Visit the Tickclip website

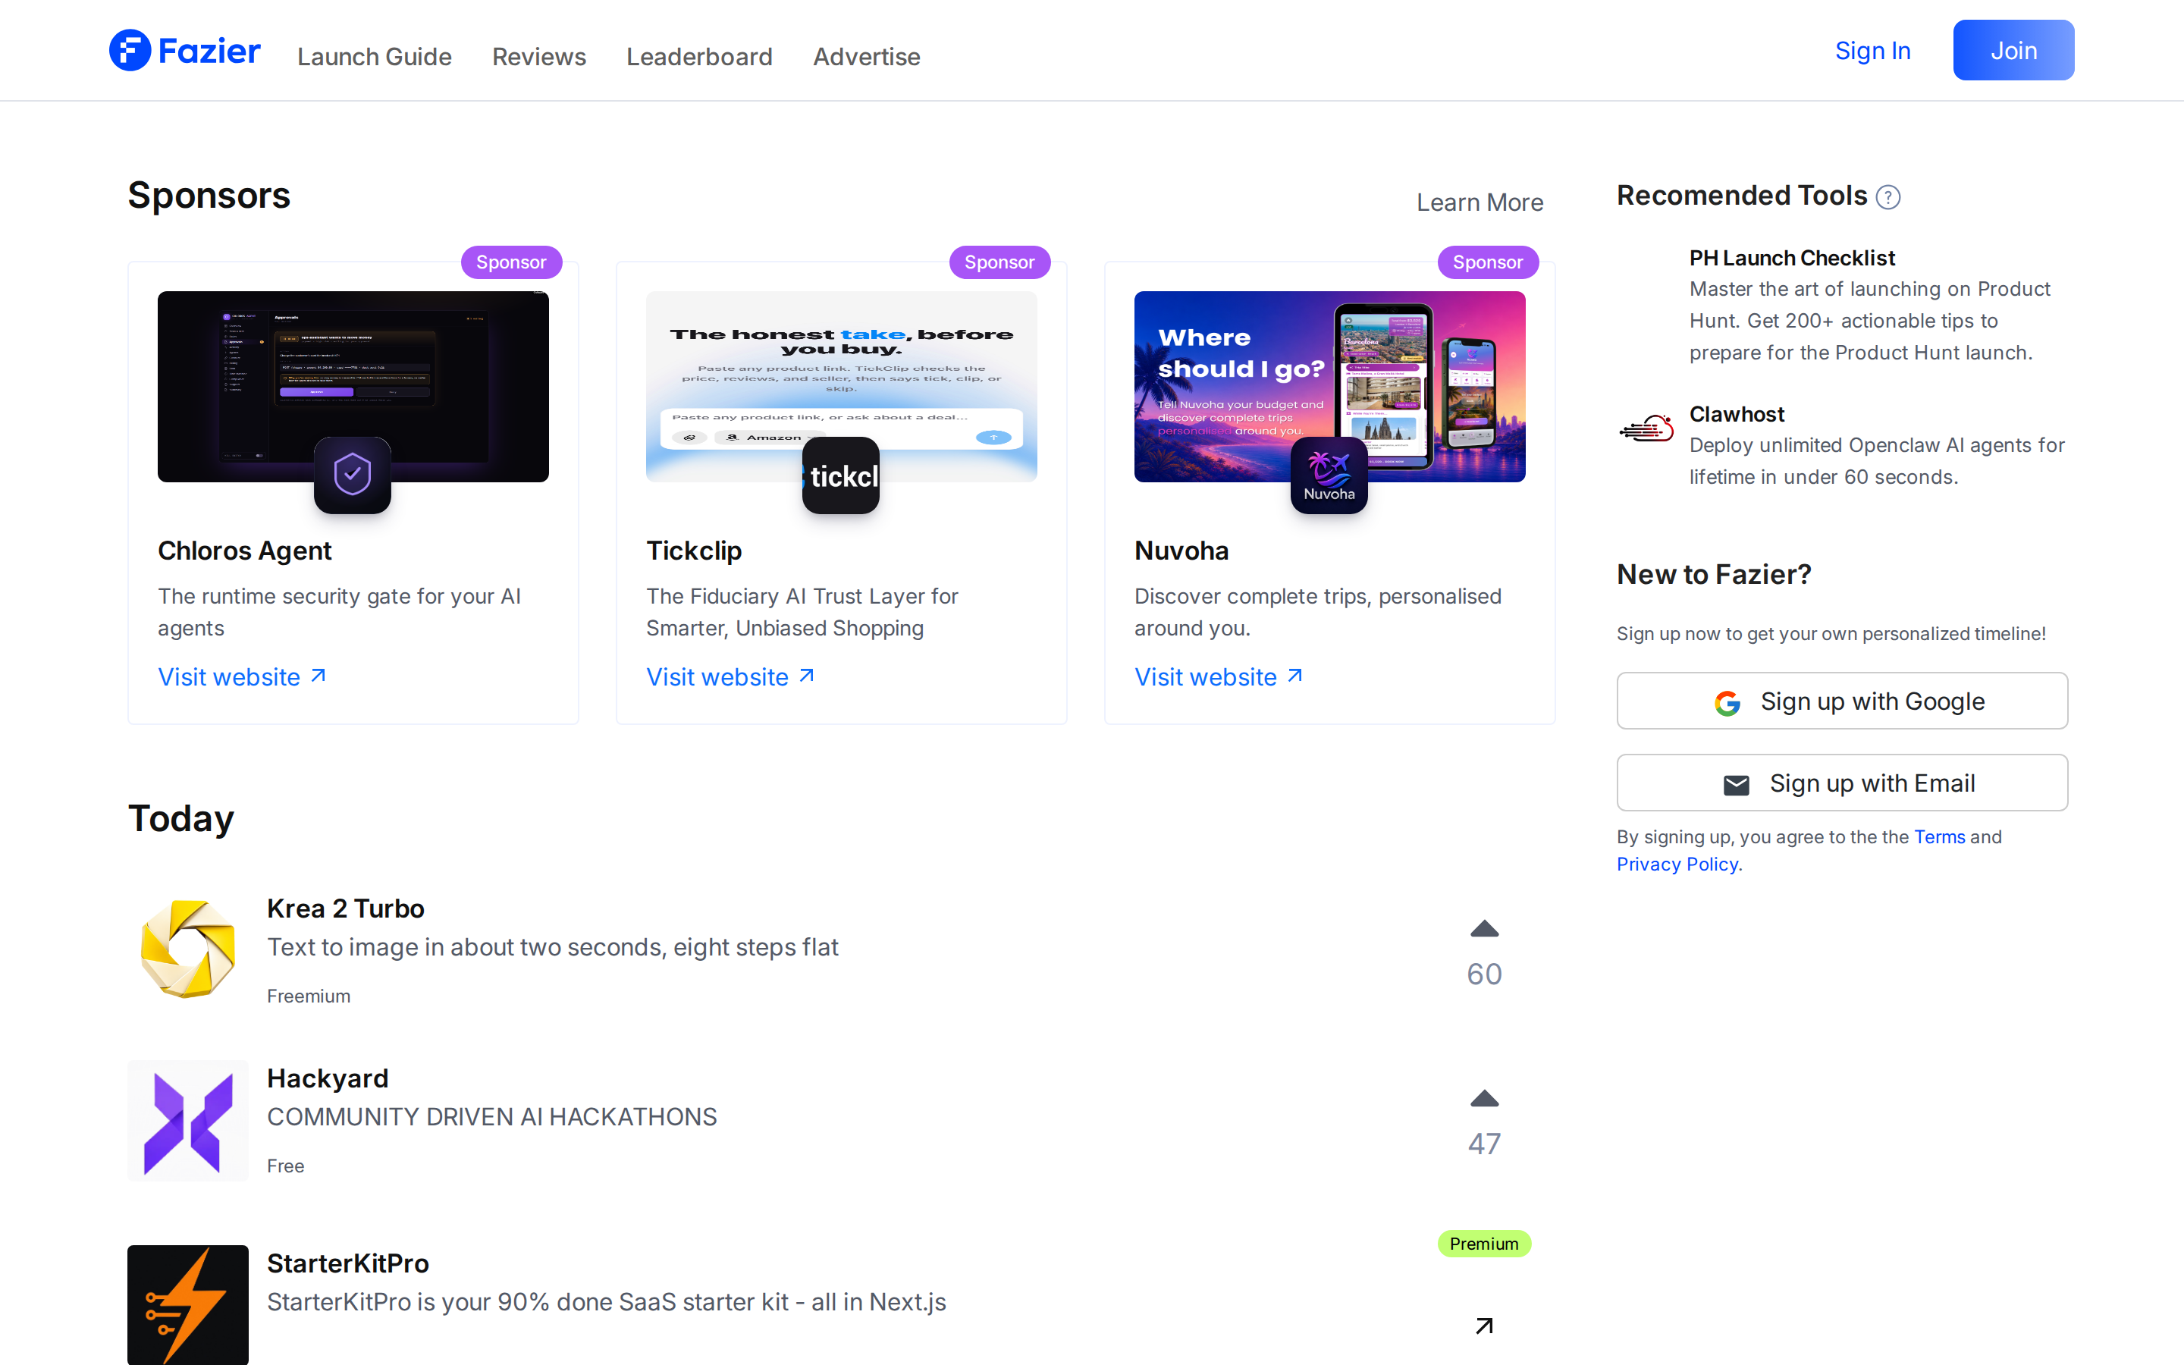point(730,677)
